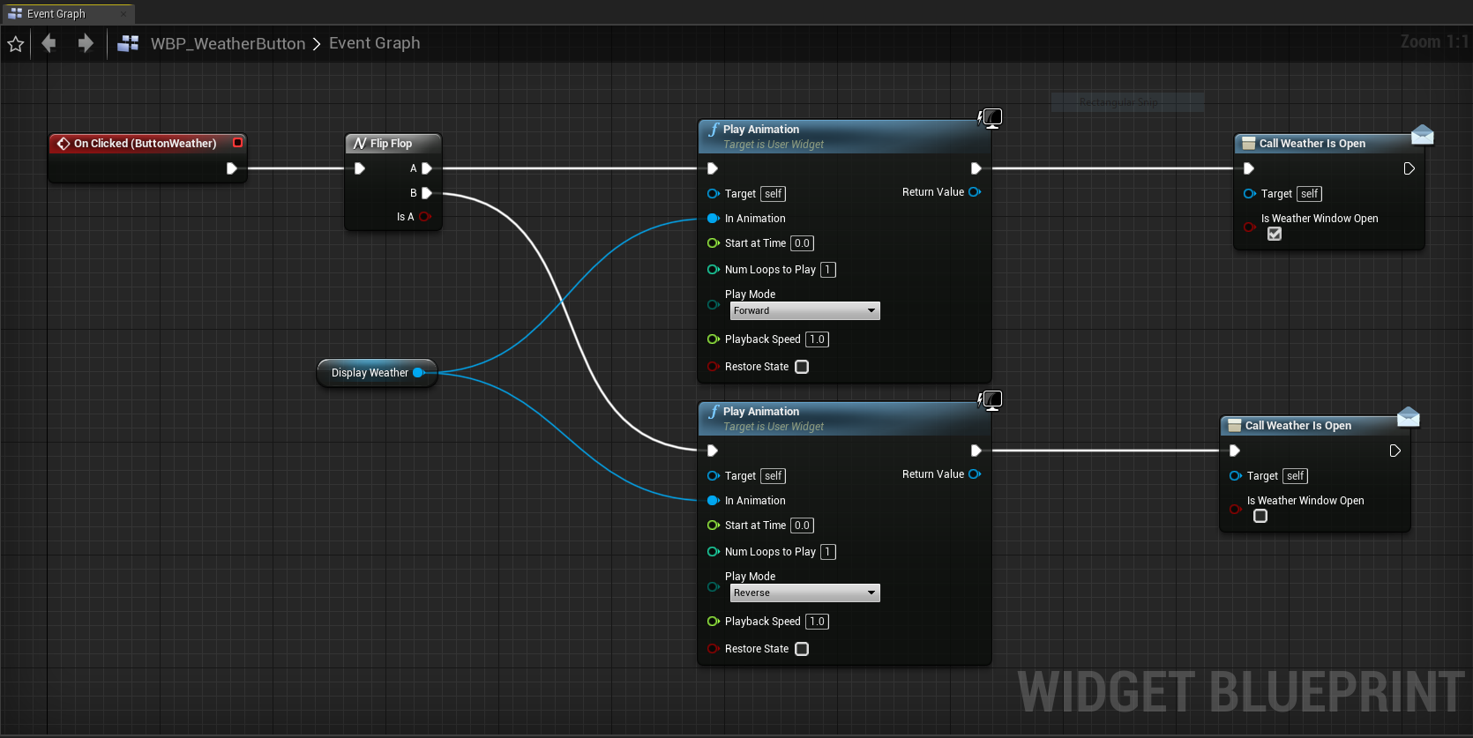The width and height of the screenshot is (1473, 738).
Task: Click Flip Flop exec input pin
Action: click(x=360, y=168)
